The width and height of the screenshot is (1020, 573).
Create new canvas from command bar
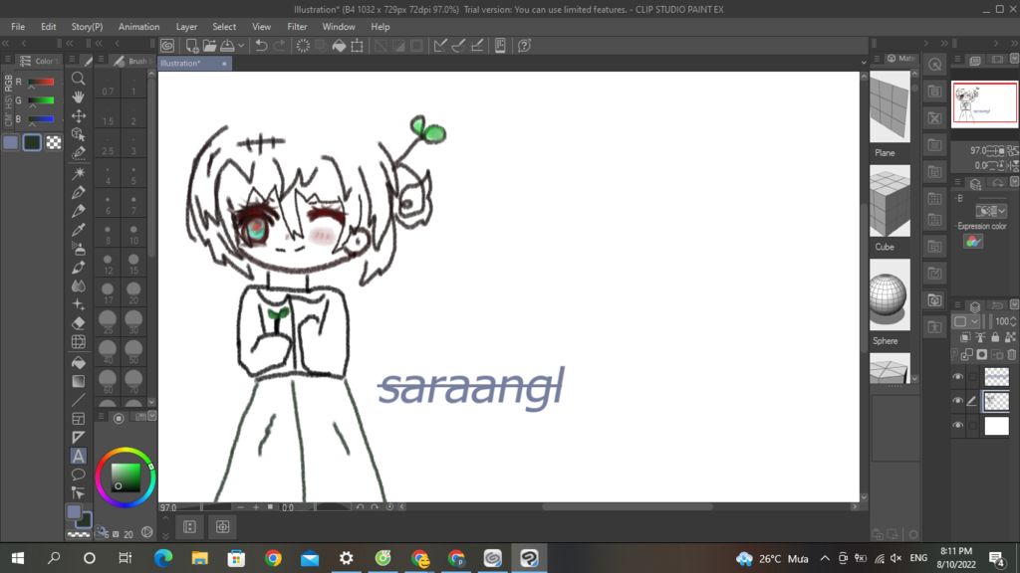click(x=191, y=46)
